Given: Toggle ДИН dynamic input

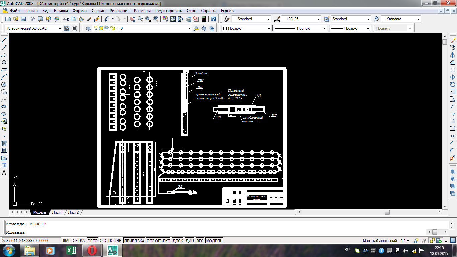Looking at the screenshot, I should pyautogui.click(x=190, y=241).
